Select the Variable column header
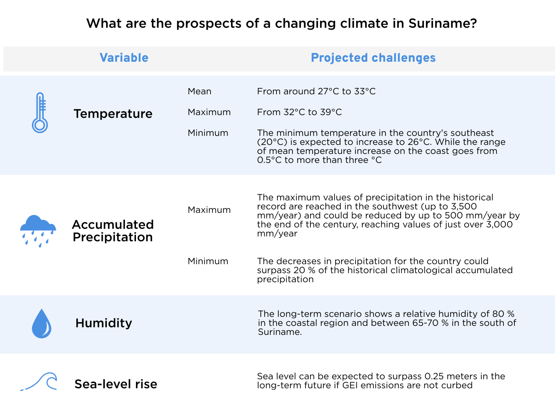The image size is (555, 416). click(x=124, y=58)
